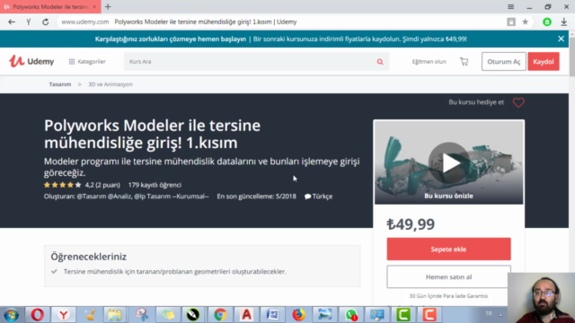Click the browser back arrow
The height and width of the screenshot is (323, 575).
(x=12, y=22)
